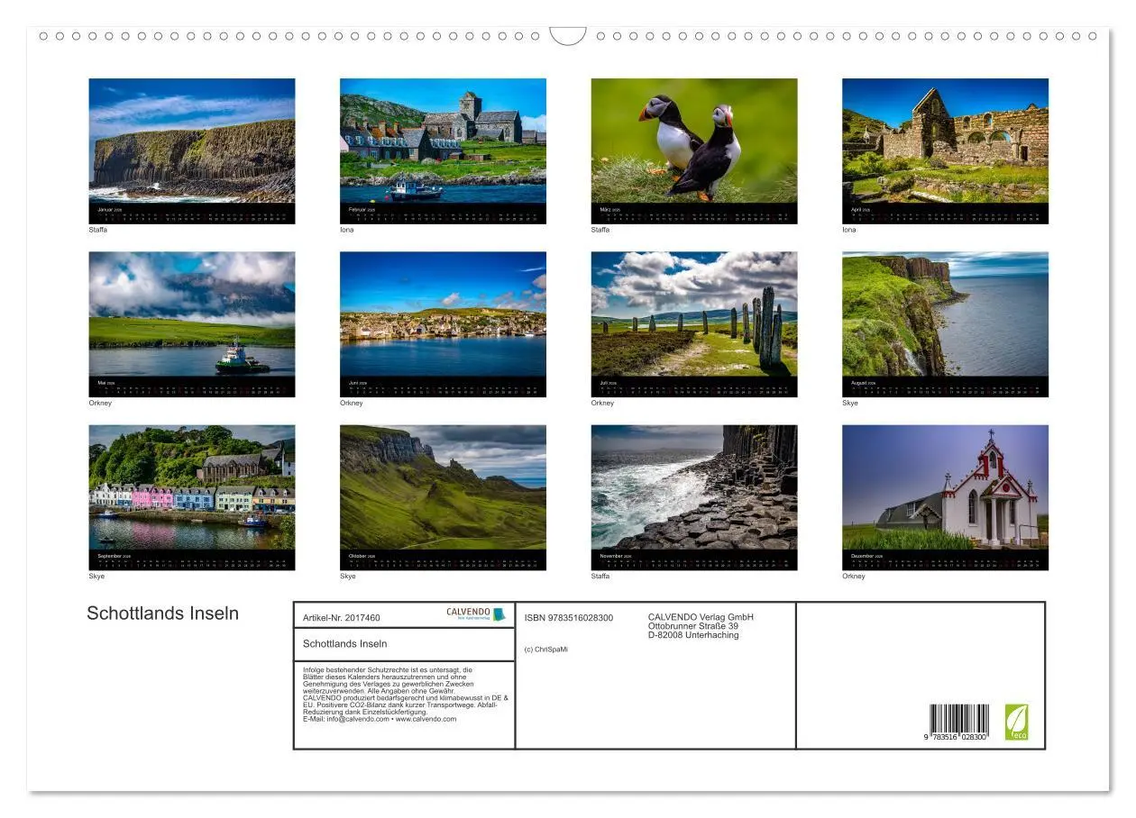The height and width of the screenshot is (818, 1136).
Task: Click the 'Orkney' caption under Dezember photo
Action: click(854, 576)
